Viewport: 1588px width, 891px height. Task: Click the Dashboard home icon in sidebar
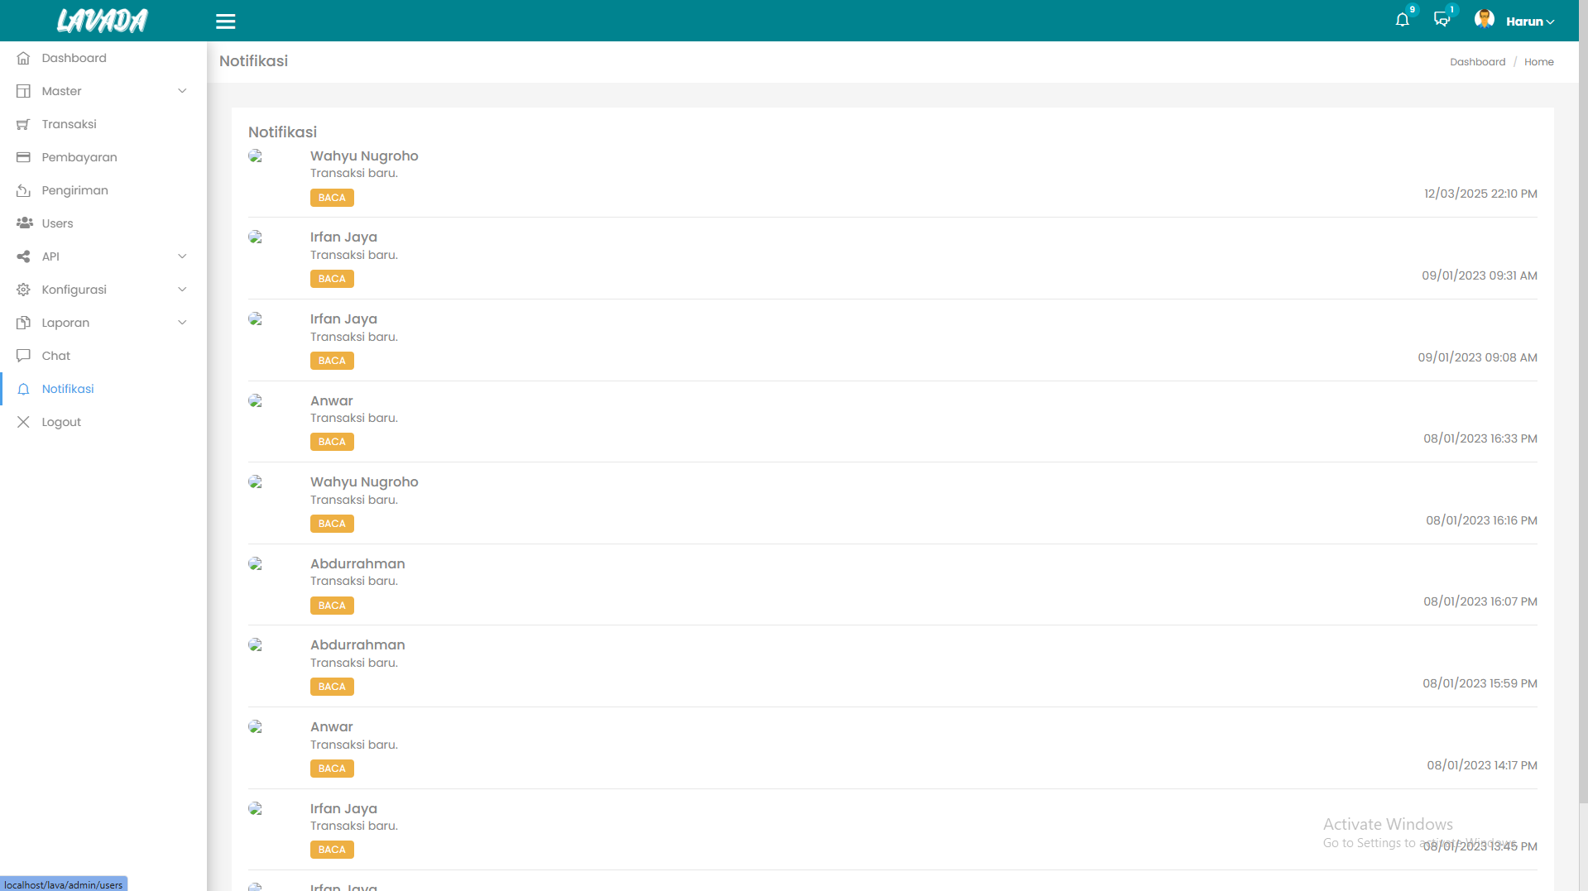tap(23, 58)
